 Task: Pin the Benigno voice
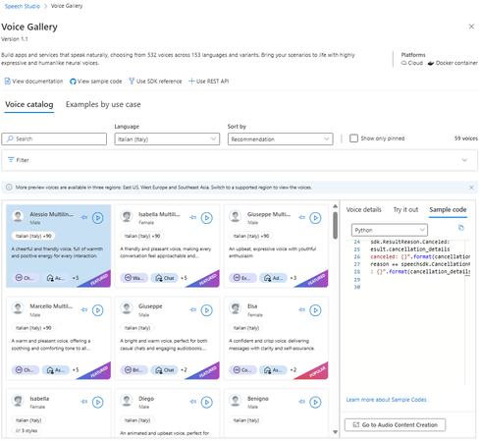tap(301, 402)
